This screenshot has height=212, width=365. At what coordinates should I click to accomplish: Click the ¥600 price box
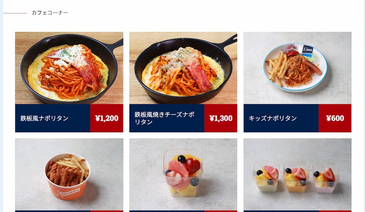[x=335, y=118]
